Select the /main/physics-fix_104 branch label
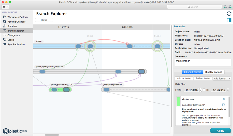This screenshot has width=233, height=136. [62, 85]
